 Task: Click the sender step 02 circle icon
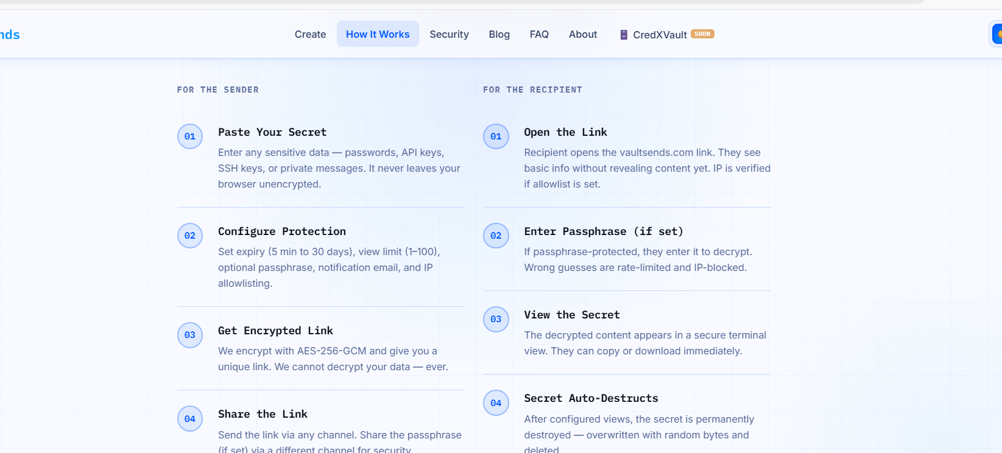pos(190,236)
